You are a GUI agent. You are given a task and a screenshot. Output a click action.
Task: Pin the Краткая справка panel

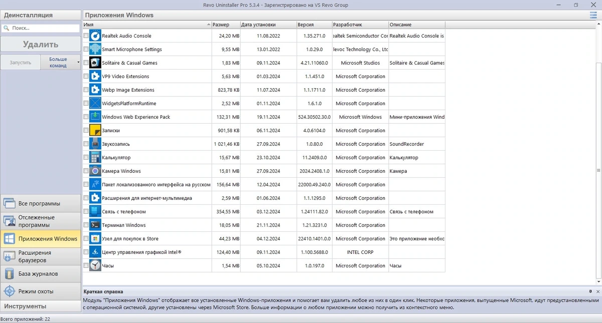tap(590, 291)
